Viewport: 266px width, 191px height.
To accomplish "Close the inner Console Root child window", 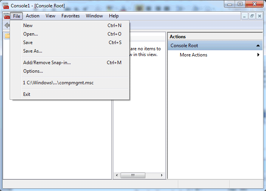I will click(x=259, y=16).
